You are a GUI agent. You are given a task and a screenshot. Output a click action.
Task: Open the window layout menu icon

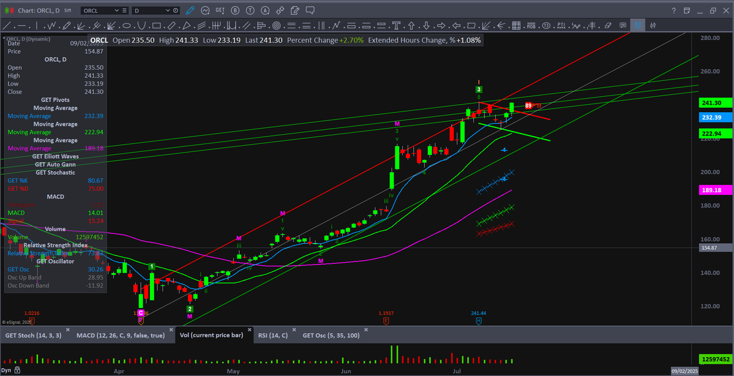(x=687, y=10)
